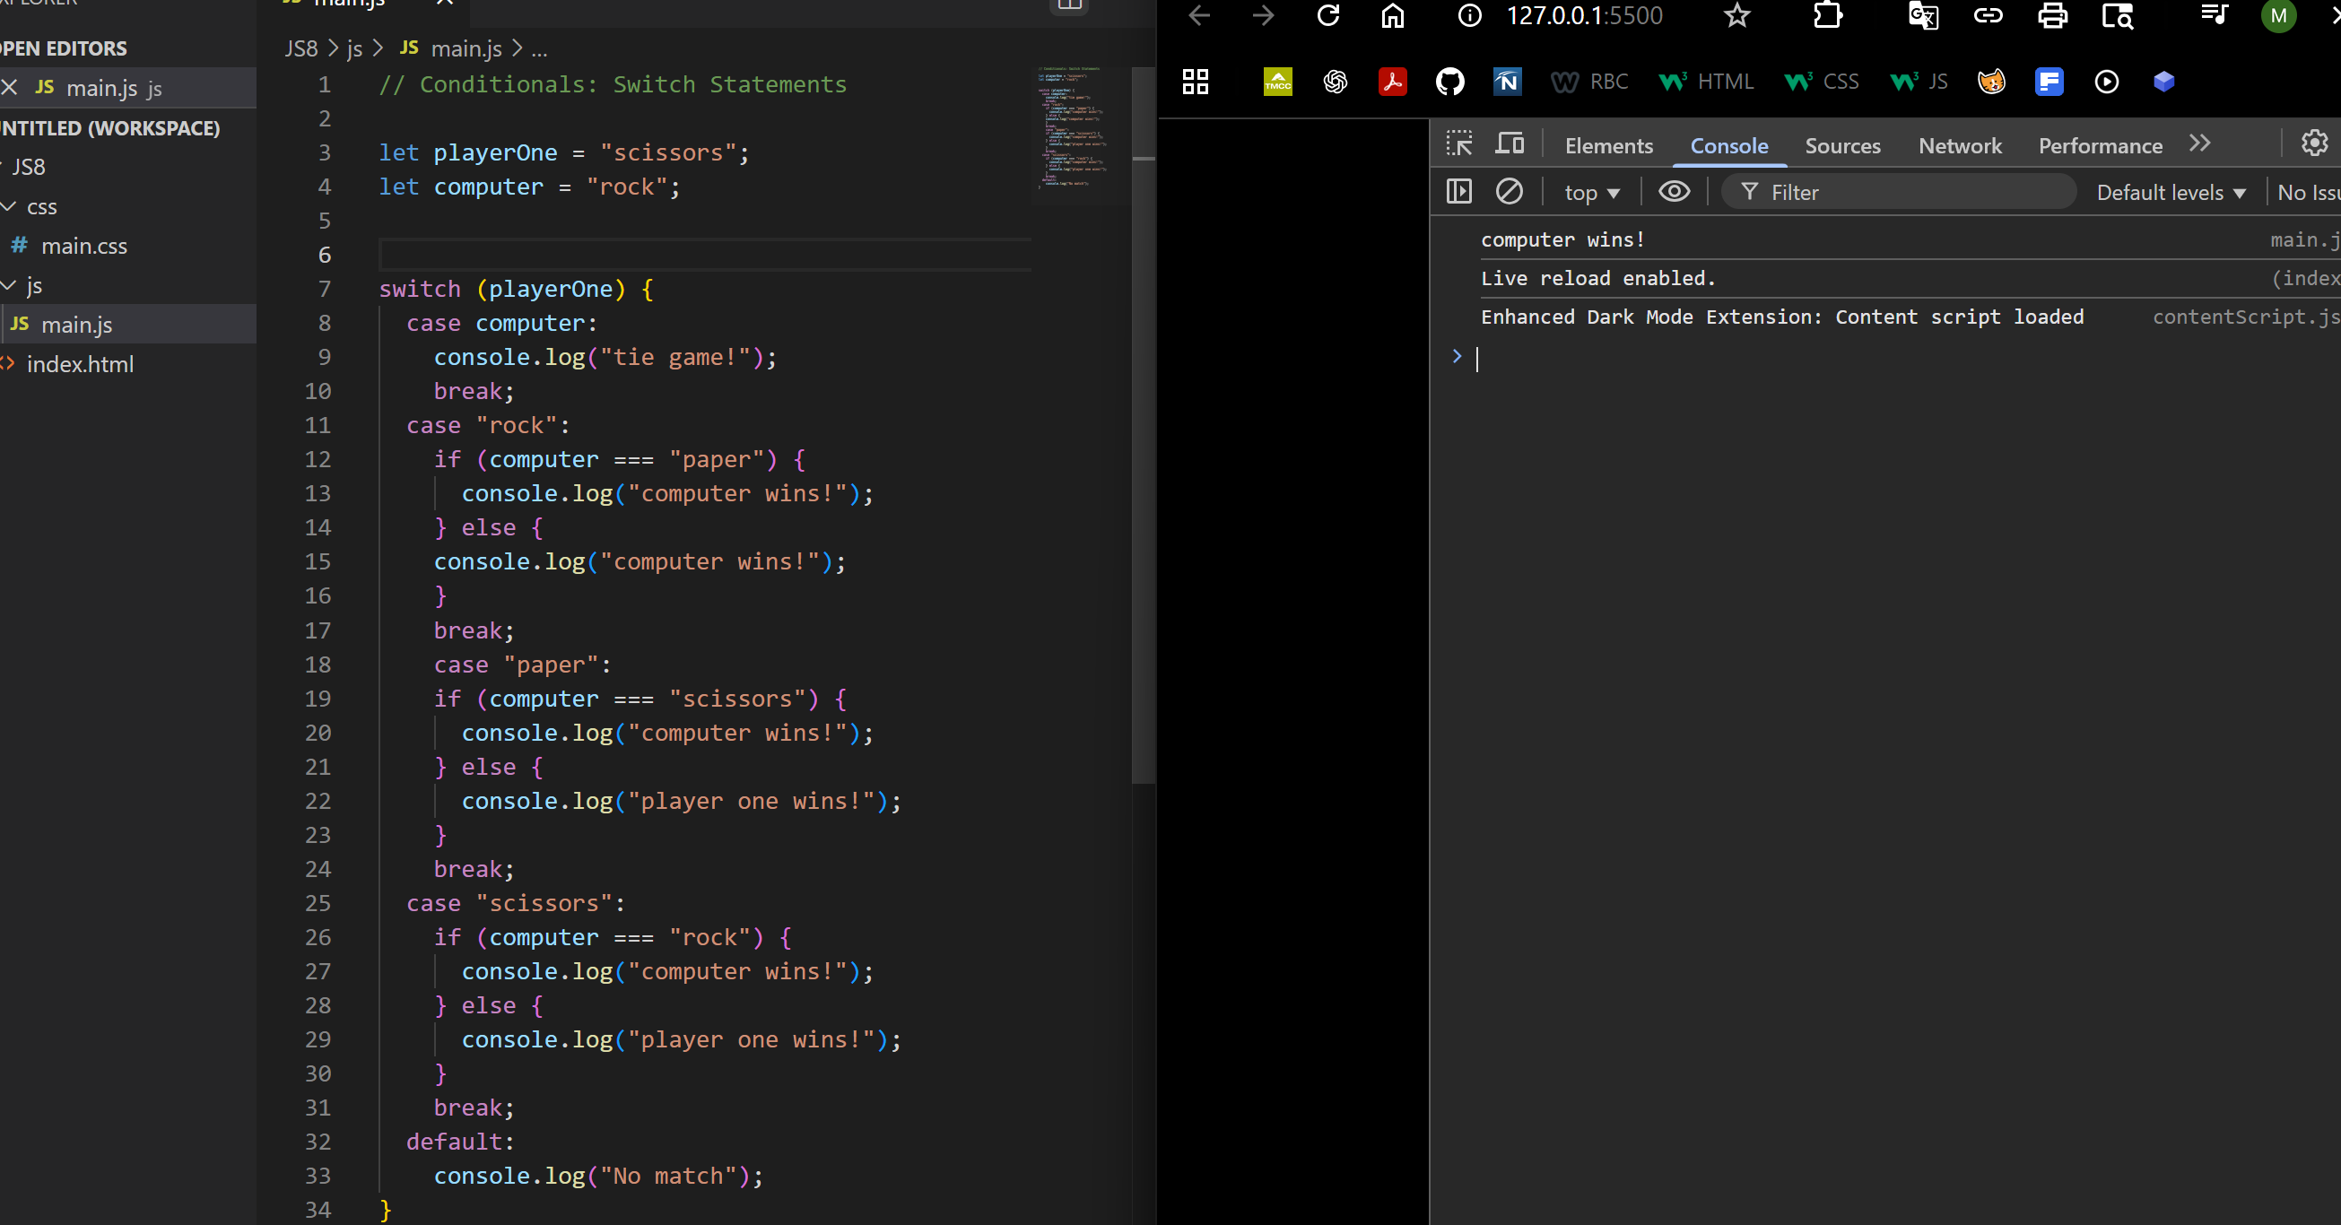This screenshot has width=2341, height=1225.
Task: Switch to the Sources tab
Action: click(1842, 145)
